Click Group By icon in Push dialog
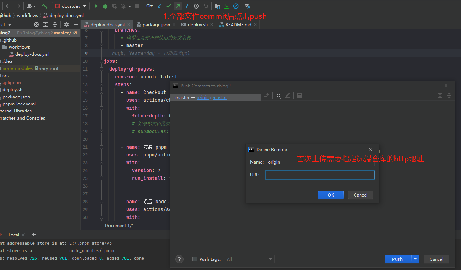The image size is (461, 270). 279,96
